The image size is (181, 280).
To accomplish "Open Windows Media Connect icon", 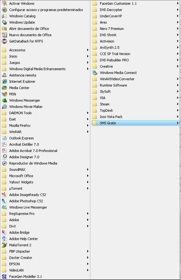I will point(95,73).
